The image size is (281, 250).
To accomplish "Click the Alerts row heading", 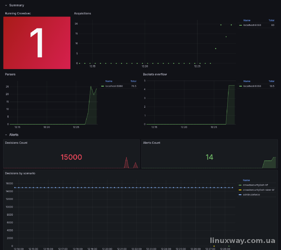I will click(x=14, y=135).
